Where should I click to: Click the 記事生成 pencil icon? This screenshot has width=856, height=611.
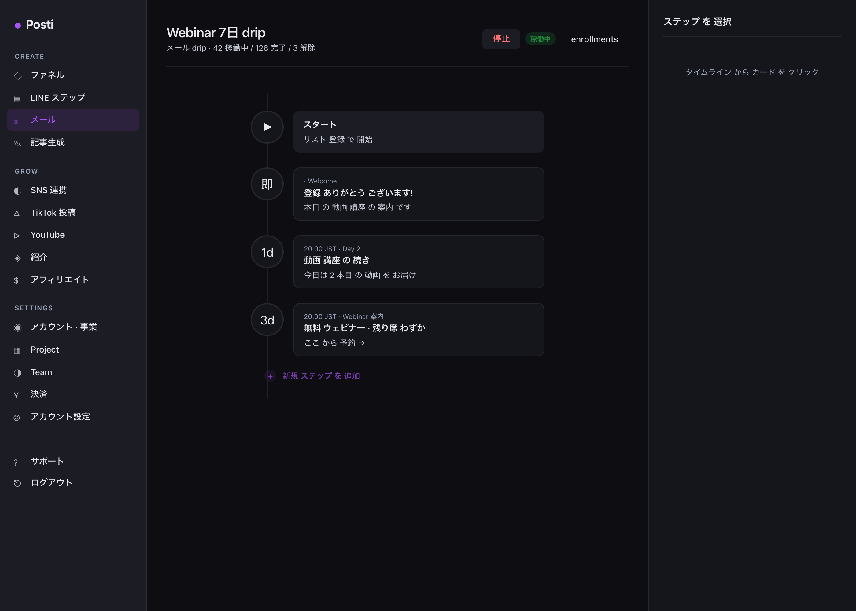pyautogui.click(x=17, y=143)
